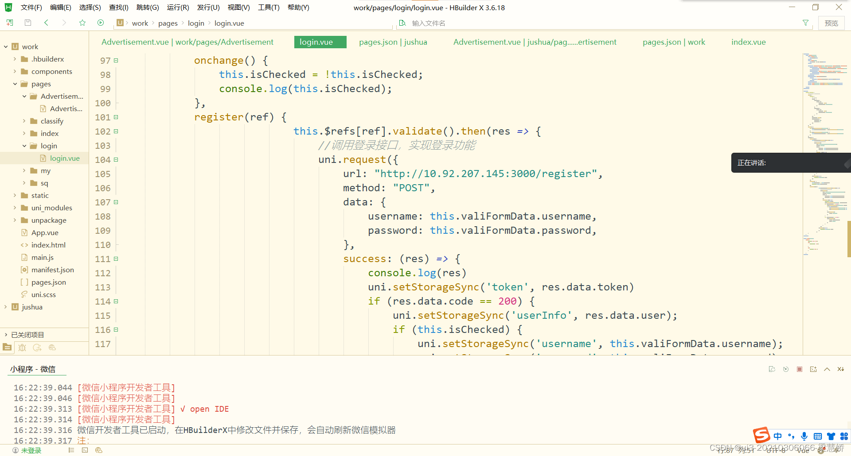Expand the jushua project
The width and height of the screenshot is (851, 456).
coord(6,307)
